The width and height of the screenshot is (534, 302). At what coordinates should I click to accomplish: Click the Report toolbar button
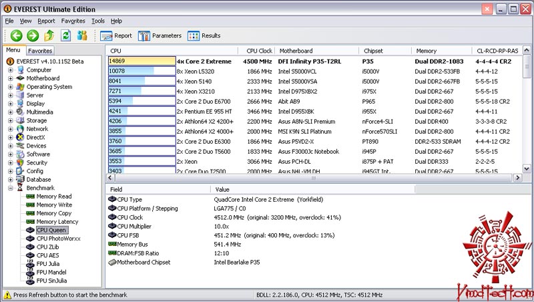coord(116,35)
